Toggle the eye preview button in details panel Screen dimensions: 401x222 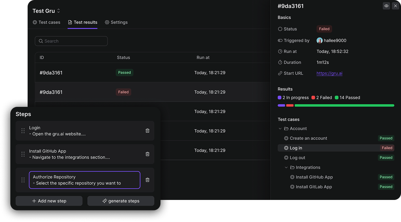click(x=387, y=6)
